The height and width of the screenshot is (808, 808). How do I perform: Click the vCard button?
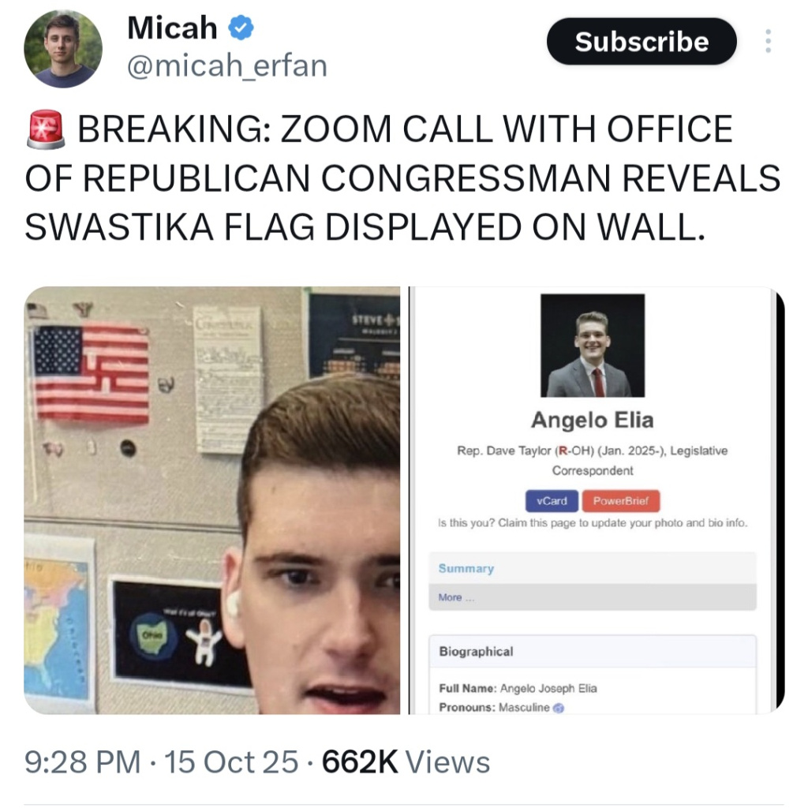coord(552,501)
